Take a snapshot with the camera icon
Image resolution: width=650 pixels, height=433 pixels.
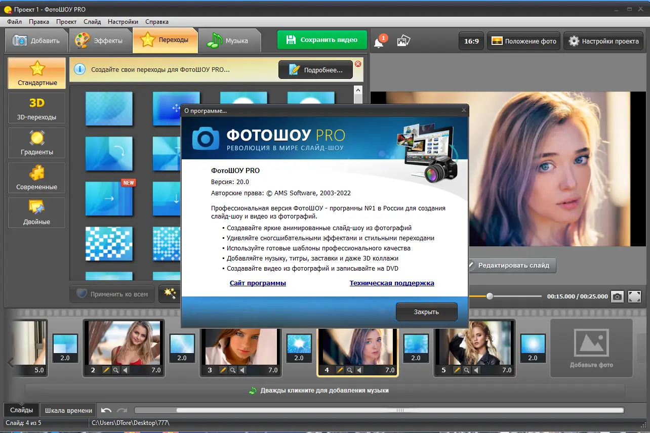coord(617,296)
